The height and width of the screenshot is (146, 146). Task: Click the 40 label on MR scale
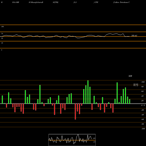point(142,96)
